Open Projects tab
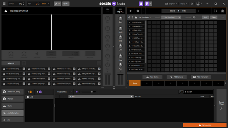228x128 pixels. pyautogui.click(x=12, y=99)
